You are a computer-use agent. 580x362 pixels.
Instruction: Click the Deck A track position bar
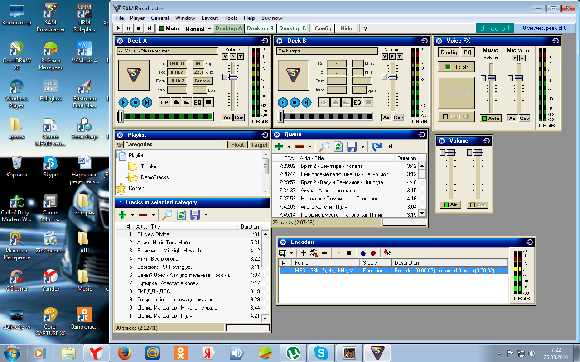tap(166, 117)
